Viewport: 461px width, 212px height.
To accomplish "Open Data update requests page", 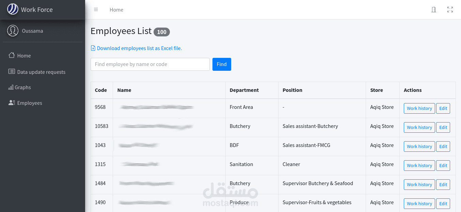I will click(41, 72).
